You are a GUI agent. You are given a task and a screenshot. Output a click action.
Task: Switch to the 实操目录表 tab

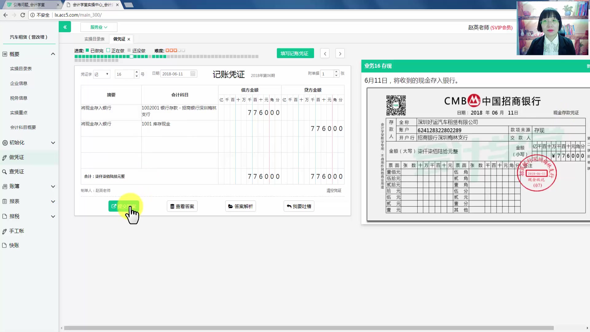94,39
